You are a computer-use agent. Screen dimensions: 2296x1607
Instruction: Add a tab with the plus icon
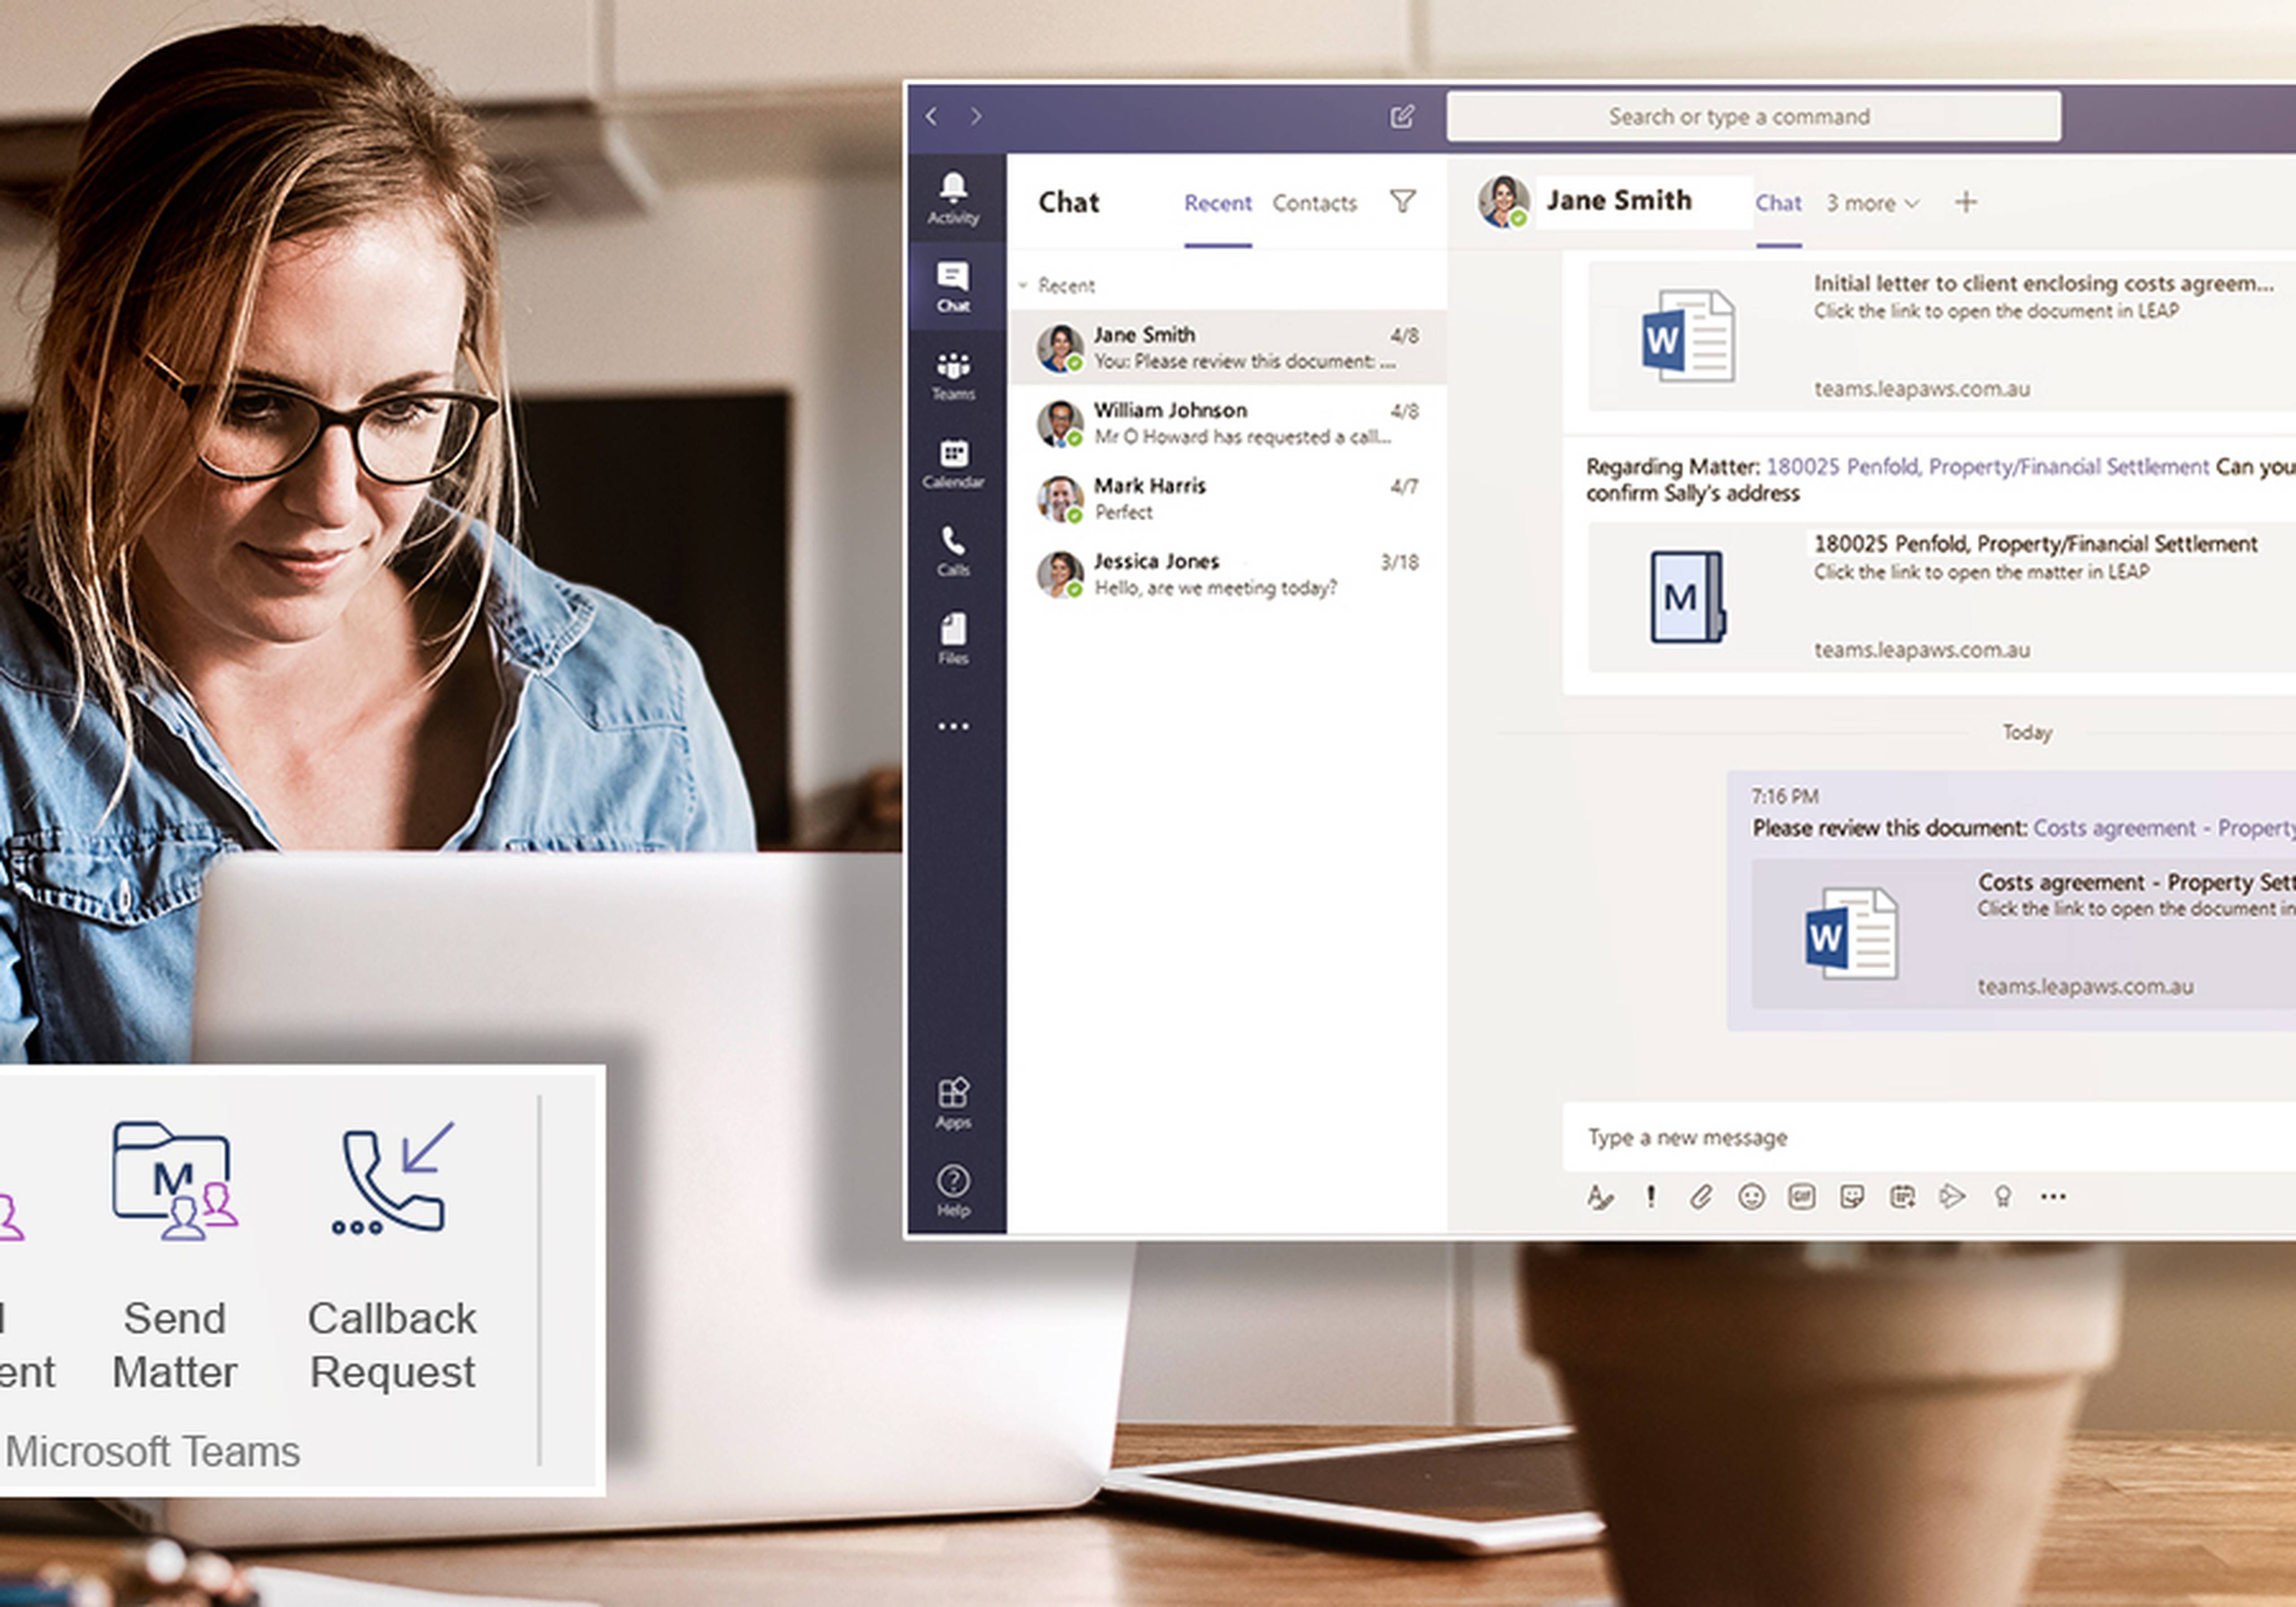1965,202
